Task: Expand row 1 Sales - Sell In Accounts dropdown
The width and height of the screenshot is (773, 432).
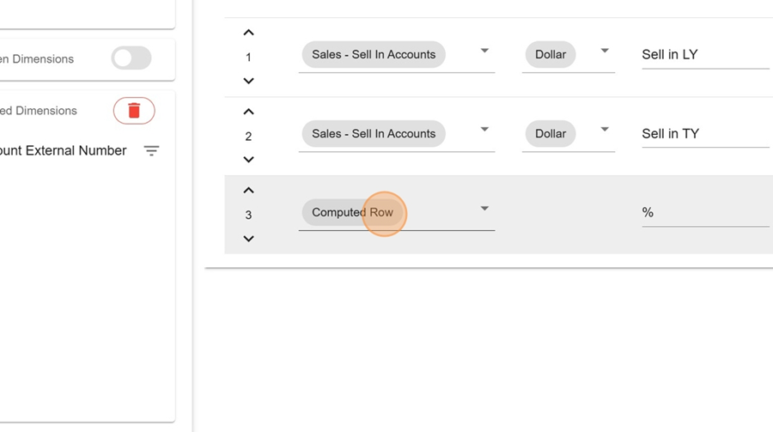Action: coord(484,51)
